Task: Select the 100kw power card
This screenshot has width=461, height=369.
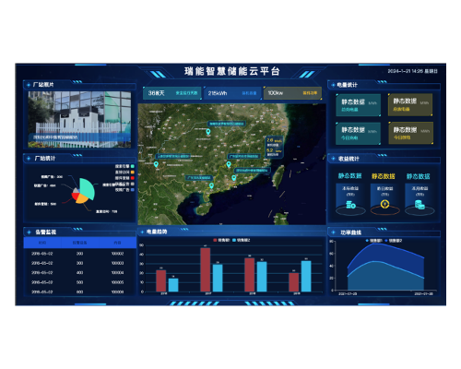Action: tap(292, 93)
